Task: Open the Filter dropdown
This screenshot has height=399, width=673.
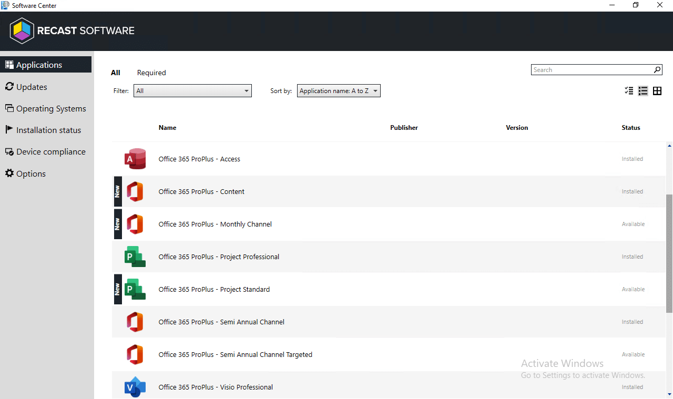Action: (192, 91)
